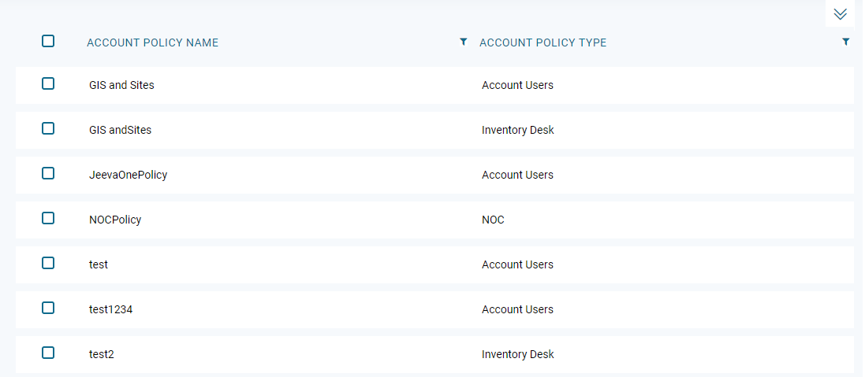Check the GIS and Sites row checkbox
Screen dimensions: 865x377
pyautogui.click(x=48, y=83)
